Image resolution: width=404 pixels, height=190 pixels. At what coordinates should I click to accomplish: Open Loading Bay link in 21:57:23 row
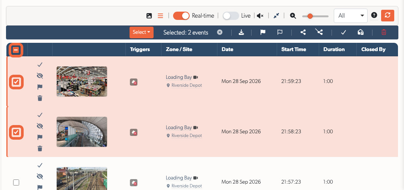(x=179, y=178)
